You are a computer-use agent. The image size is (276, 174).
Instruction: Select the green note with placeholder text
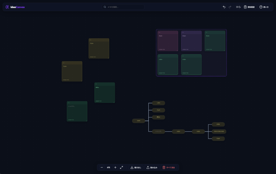pos(77,111)
